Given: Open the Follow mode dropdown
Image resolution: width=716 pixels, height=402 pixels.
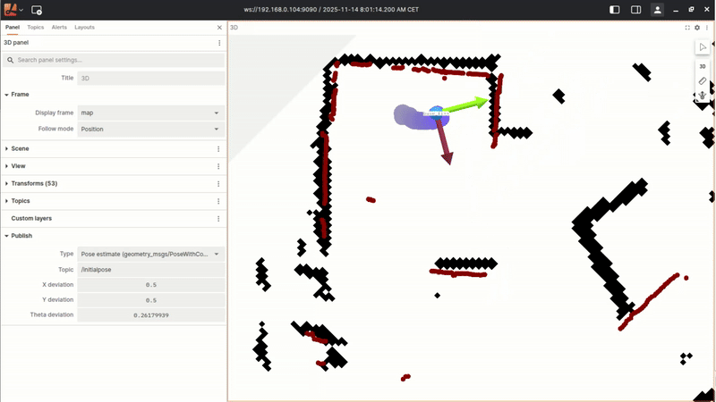Looking at the screenshot, I should coord(149,130).
